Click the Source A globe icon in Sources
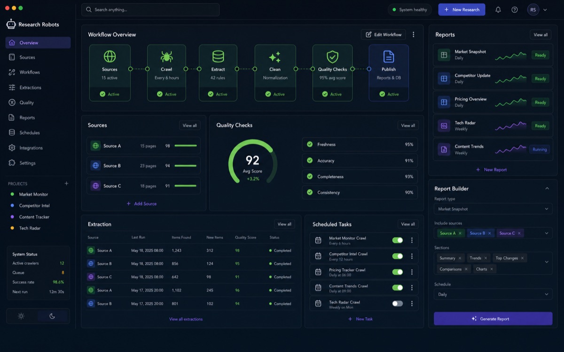Screen dimensions: 564x352 pyautogui.click(x=95, y=146)
